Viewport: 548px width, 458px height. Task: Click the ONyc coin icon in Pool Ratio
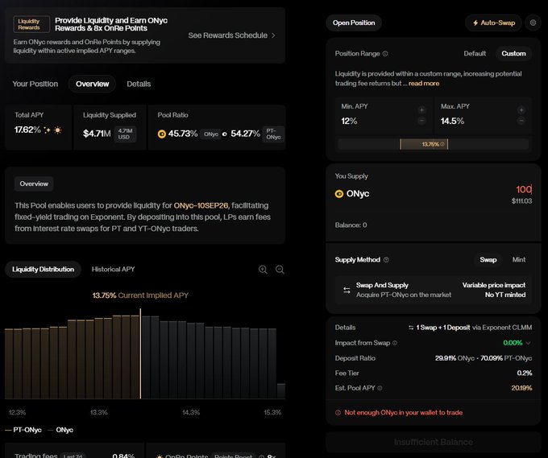click(x=161, y=134)
